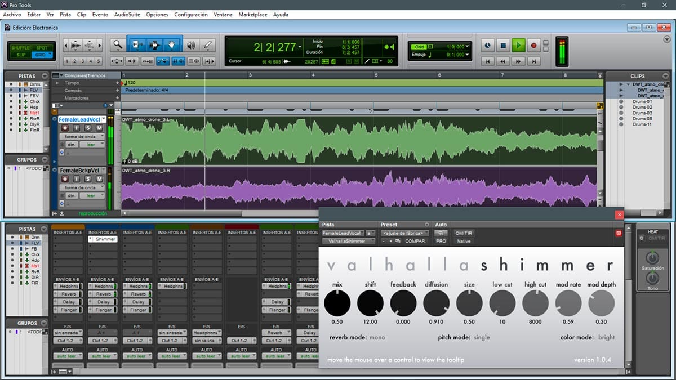Screen dimensions: 676x380
Task: Open the plugin preset 'ajuste de fábrica' dropdown
Action: point(404,233)
